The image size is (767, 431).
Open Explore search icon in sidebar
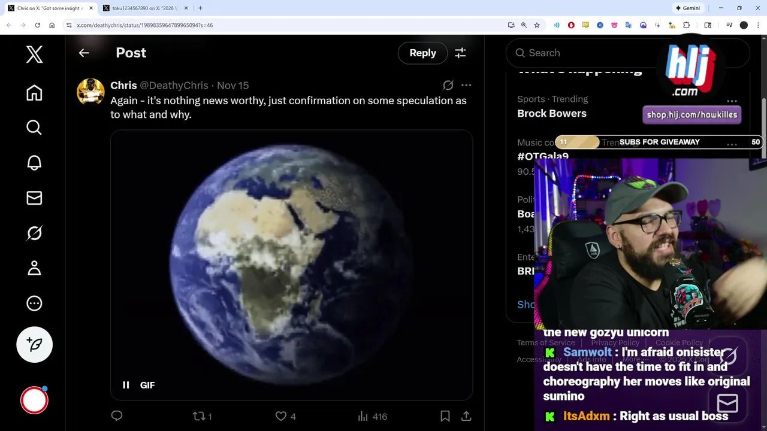[x=34, y=128]
